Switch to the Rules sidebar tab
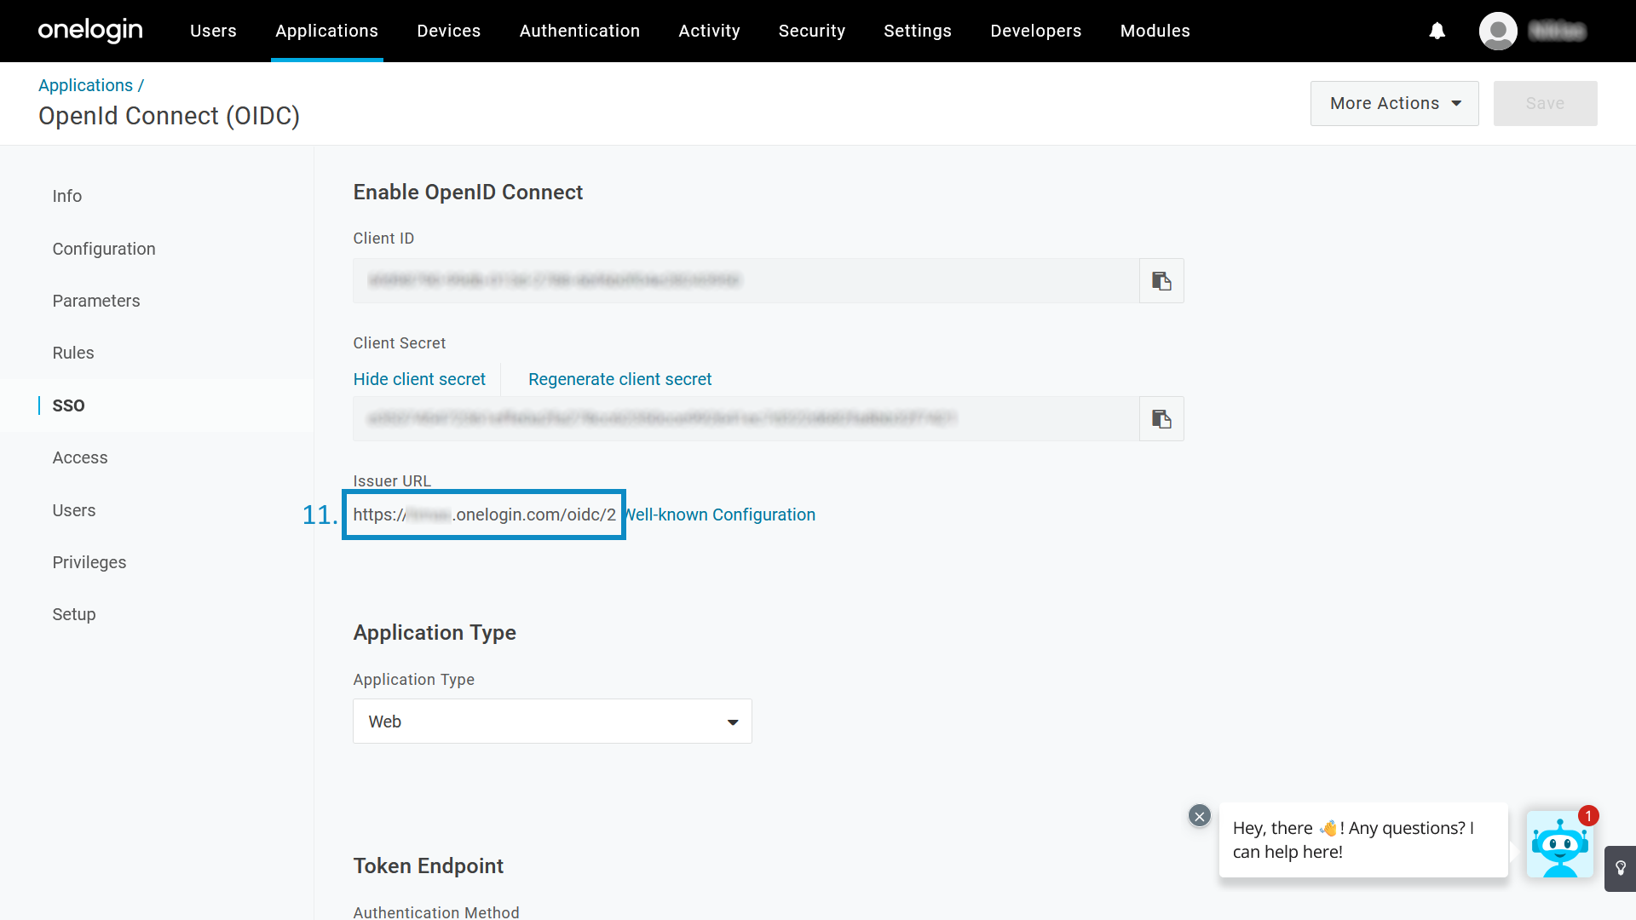The width and height of the screenshot is (1636, 920). pos(73,353)
